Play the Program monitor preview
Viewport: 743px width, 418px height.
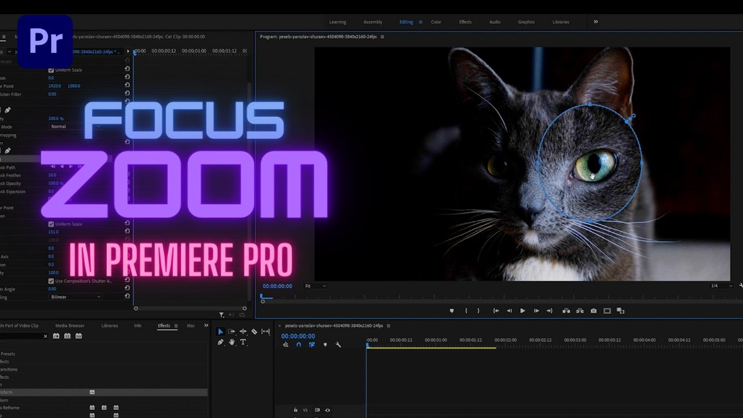coord(522,311)
